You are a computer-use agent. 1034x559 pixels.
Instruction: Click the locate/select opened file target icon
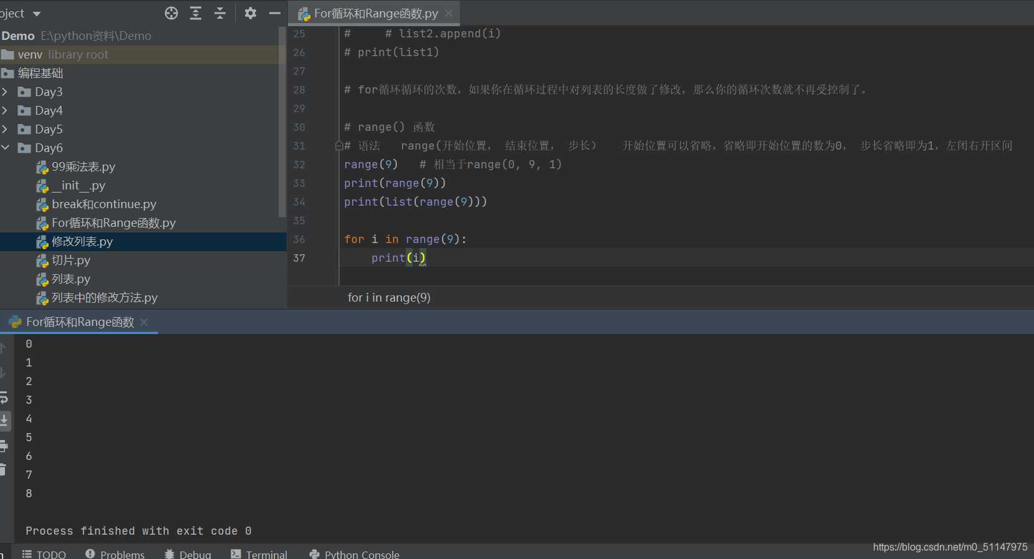pyautogui.click(x=171, y=13)
